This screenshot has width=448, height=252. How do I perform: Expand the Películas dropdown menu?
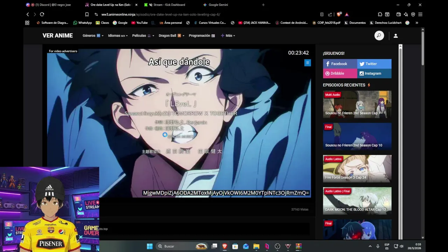pos(143,35)
